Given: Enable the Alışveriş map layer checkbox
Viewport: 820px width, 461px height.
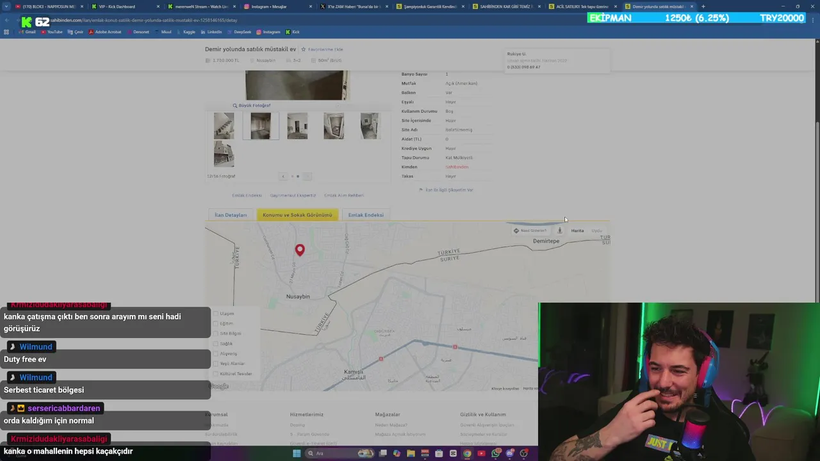Looking at the screenshot, I should pos(215,353).
